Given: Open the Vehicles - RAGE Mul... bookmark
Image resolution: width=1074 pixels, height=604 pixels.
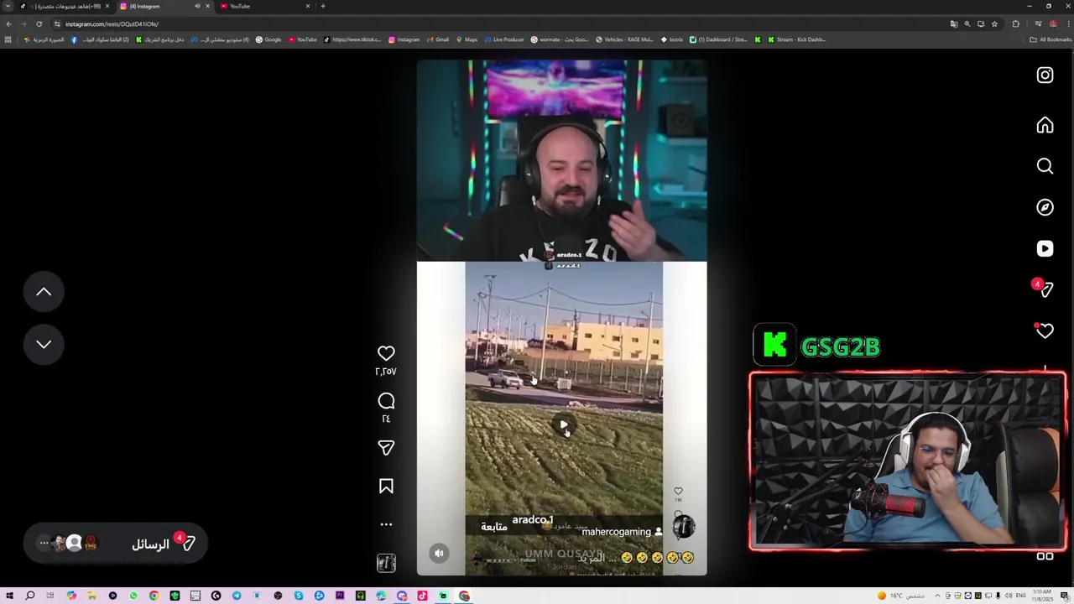Looking at the screenshot, I should tap(624, 39).
